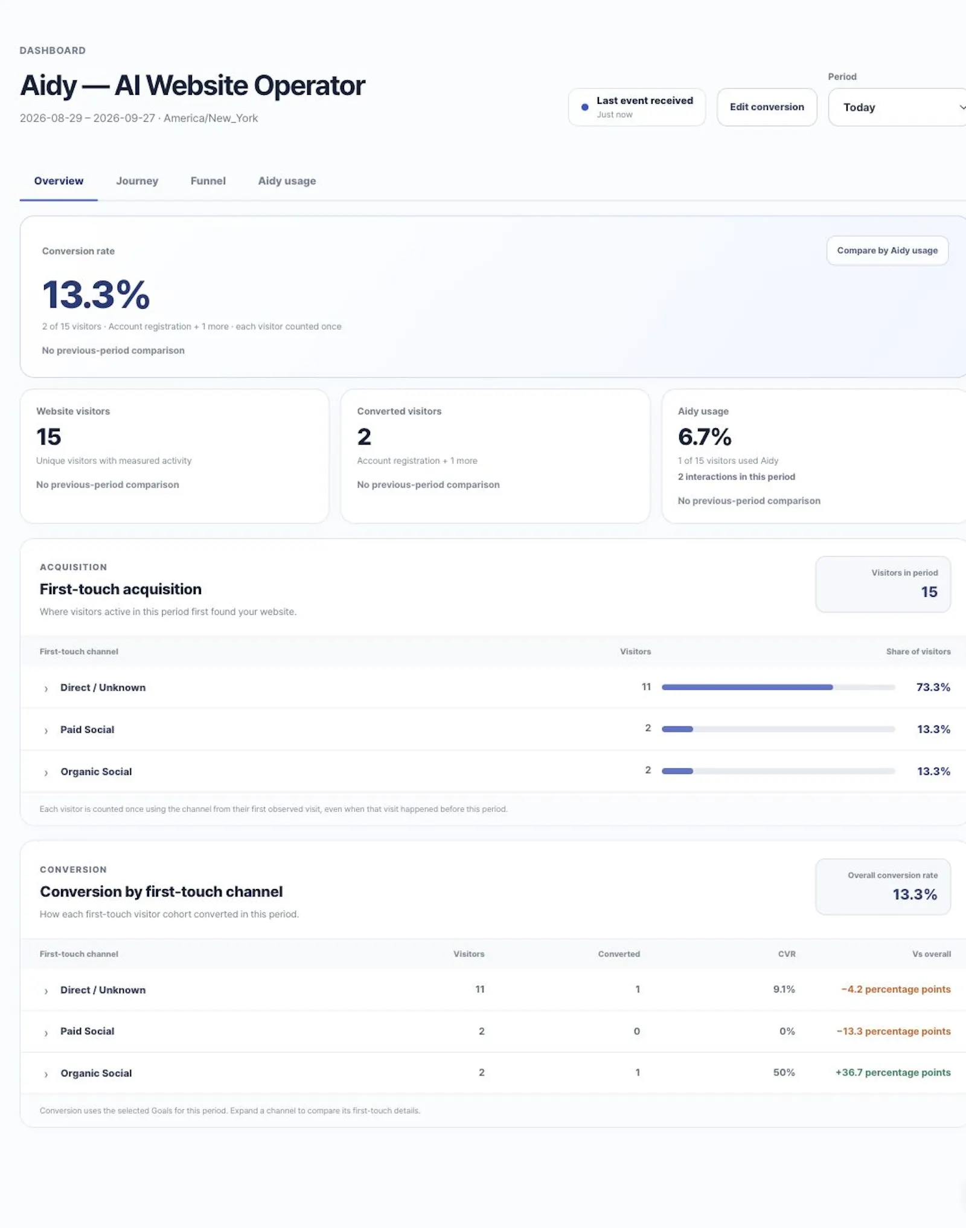
Task: Expand Direct / Unknown acquisition row chevron
Action: [x=46, y=689]
